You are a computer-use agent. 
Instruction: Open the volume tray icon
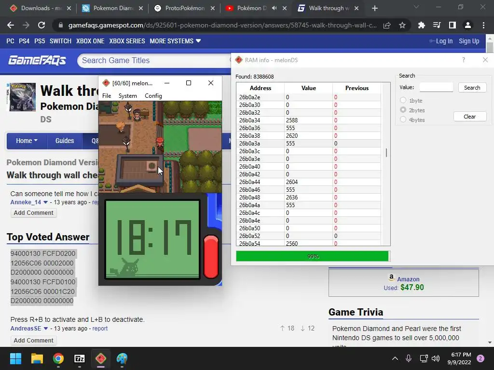click(436, 358)
